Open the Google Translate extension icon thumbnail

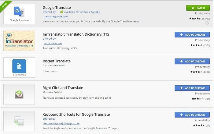tap(19, 14)
